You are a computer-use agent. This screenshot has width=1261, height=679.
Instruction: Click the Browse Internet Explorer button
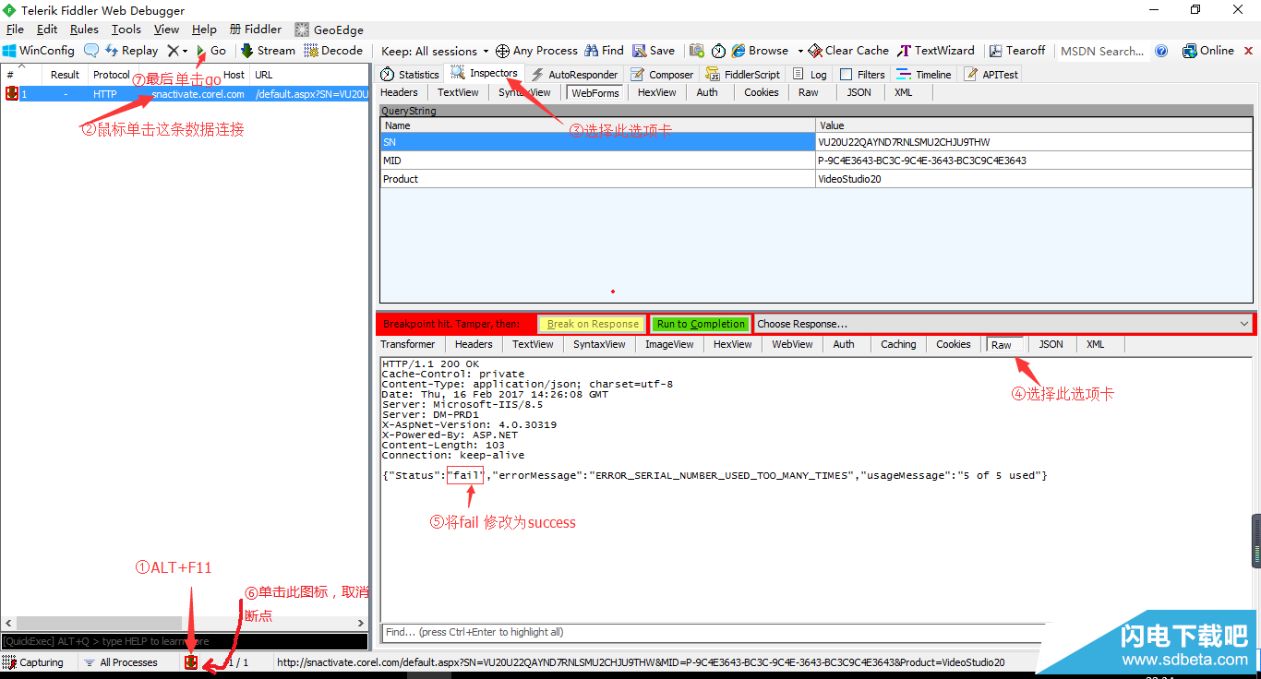(x=760, y=51)
